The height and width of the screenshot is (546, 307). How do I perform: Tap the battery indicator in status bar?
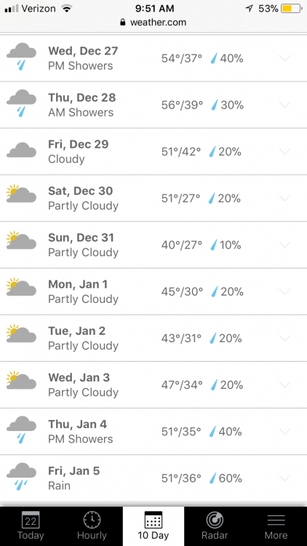[292, 9]
